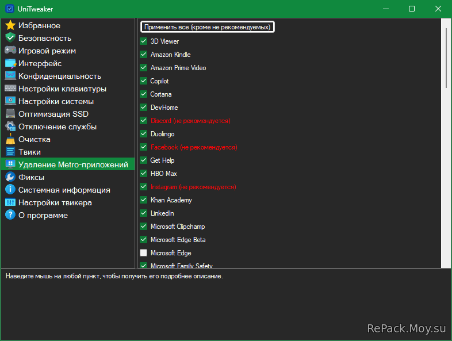The height and width of the screenshot is (341, 452).
Task: Click the broom icon for Очистка
Action: click(10, 139)
